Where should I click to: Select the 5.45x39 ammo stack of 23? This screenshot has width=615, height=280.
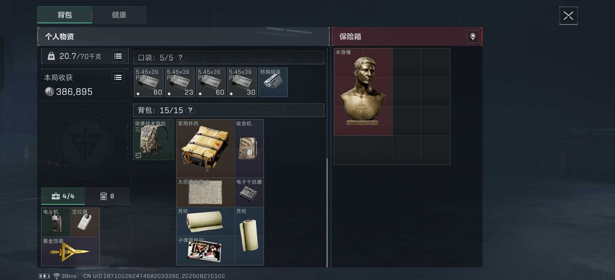coord(180,82)
